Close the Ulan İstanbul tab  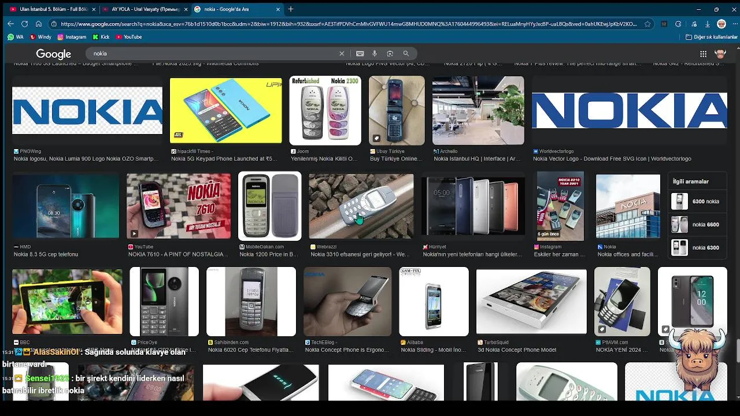[x=94, y=9]
